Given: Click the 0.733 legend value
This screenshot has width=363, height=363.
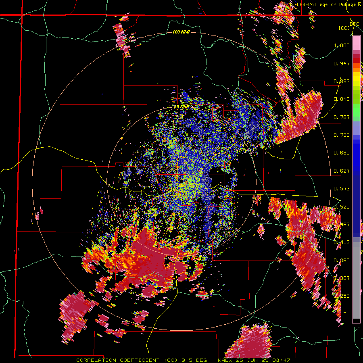Looking at the screenshot, I should (x=342, y=135).
